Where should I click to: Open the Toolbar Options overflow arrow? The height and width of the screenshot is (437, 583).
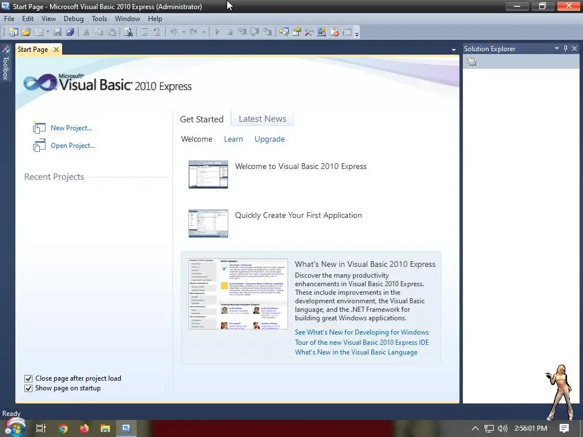[357, 34]
